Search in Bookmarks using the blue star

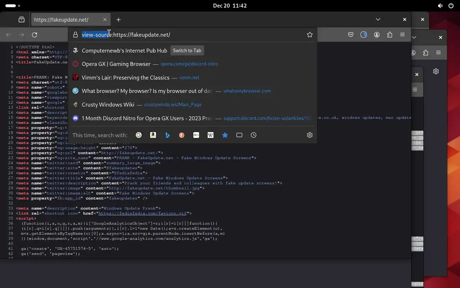225,135
